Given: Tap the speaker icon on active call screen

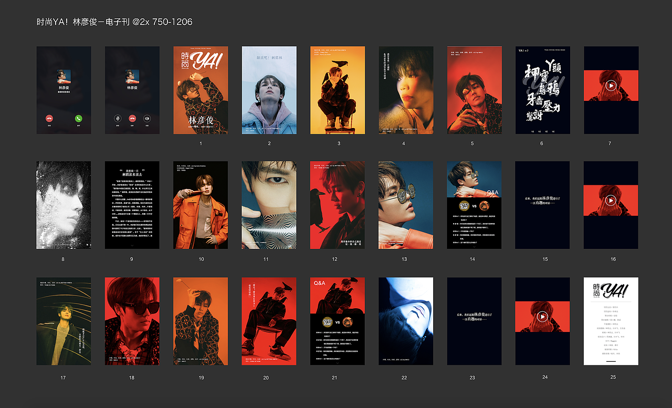Looking at the screenshot, I should click(x=146, y=119).
